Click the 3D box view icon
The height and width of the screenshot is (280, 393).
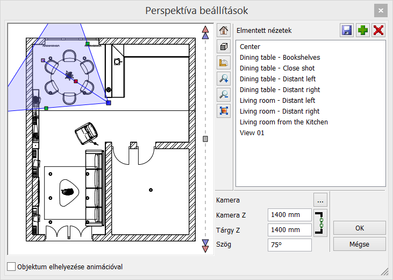tap(224, 47)
